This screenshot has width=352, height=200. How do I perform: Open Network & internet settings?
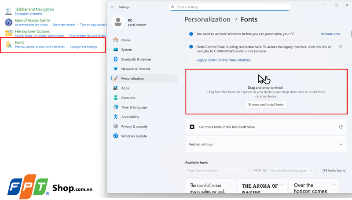click(136, 69)
